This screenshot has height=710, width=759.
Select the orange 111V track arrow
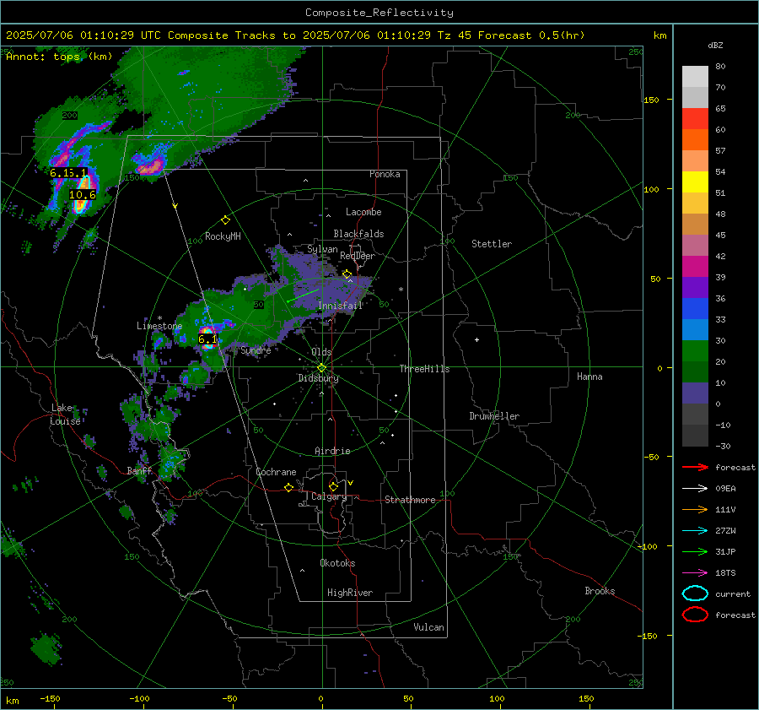click(695, 509)
